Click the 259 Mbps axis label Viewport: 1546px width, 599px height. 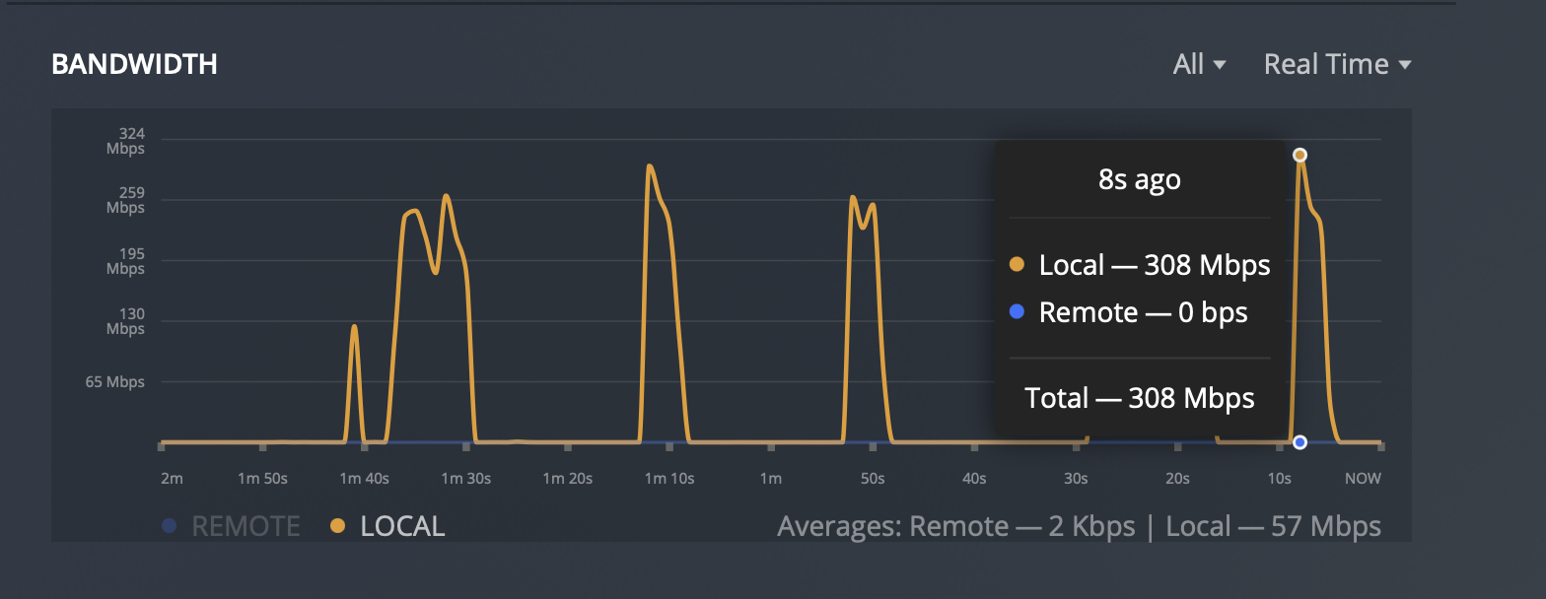125,200
